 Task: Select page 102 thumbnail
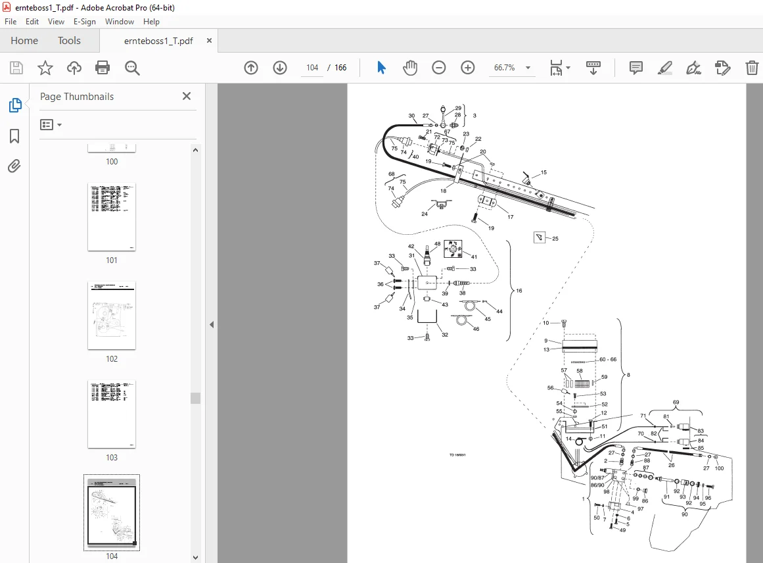pyautogui.click(x=112, y=316)
